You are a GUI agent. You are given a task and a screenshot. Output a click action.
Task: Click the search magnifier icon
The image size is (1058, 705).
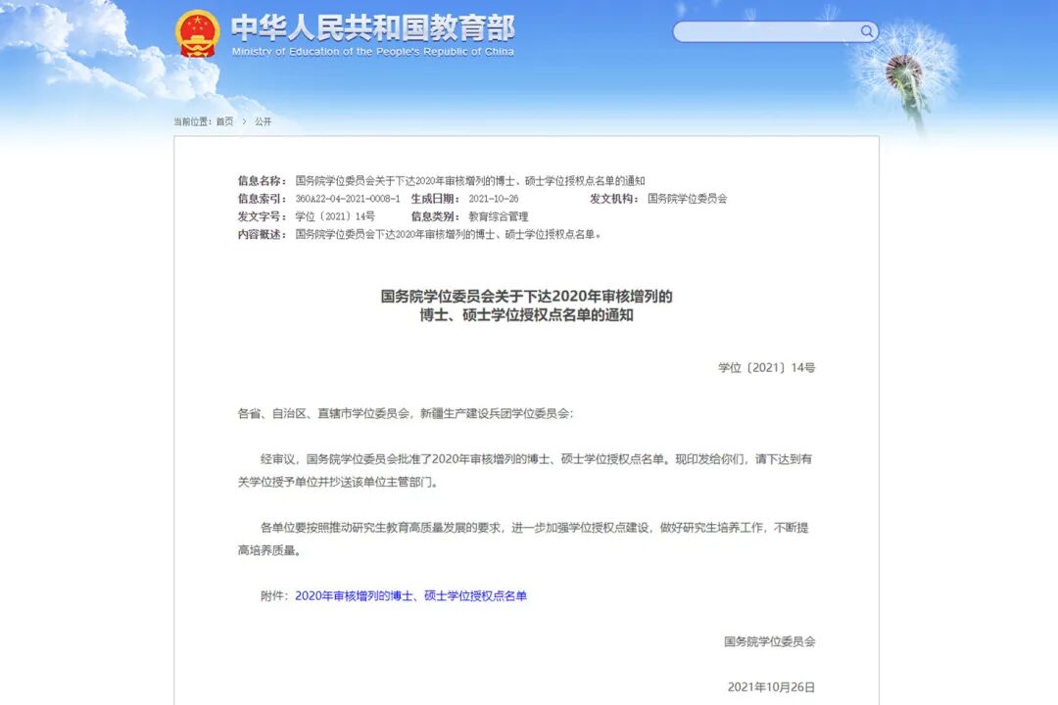(866, 31)
